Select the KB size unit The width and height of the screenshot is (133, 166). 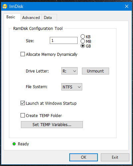click(x=83, y=37)
